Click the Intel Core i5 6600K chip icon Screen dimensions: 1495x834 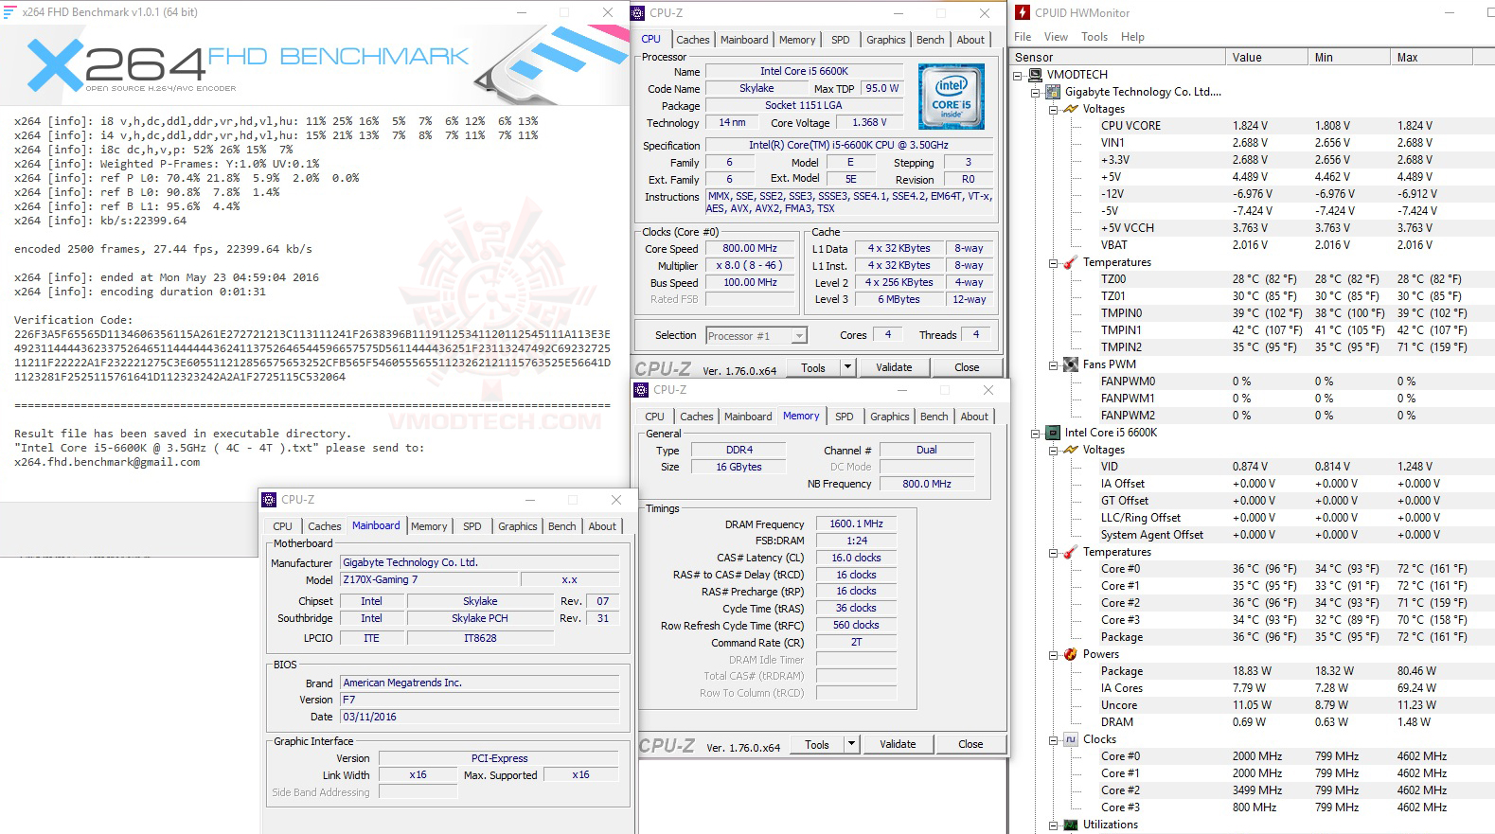[1053, 433]
